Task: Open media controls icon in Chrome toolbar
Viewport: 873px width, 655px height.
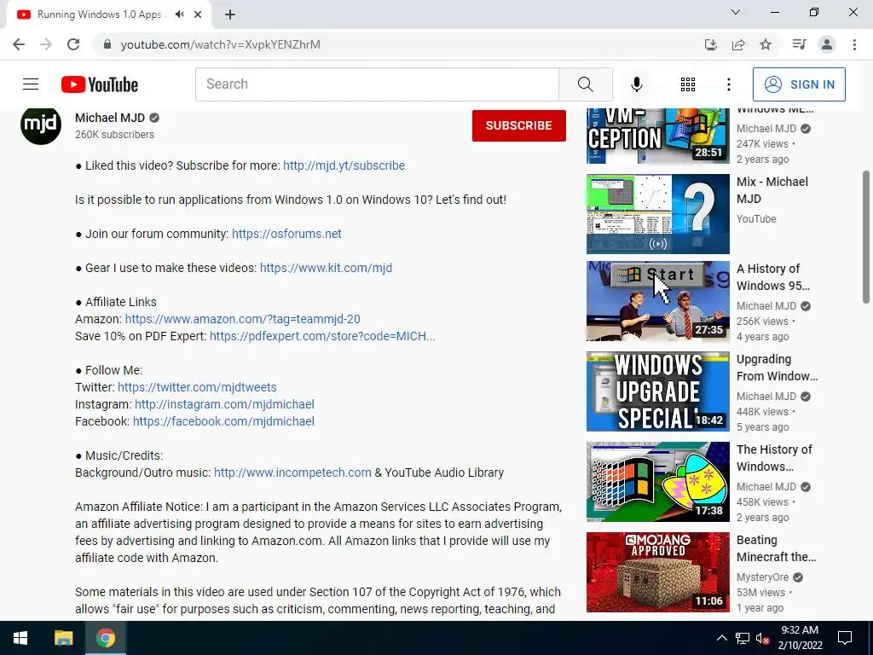Action: click(799, 44)
